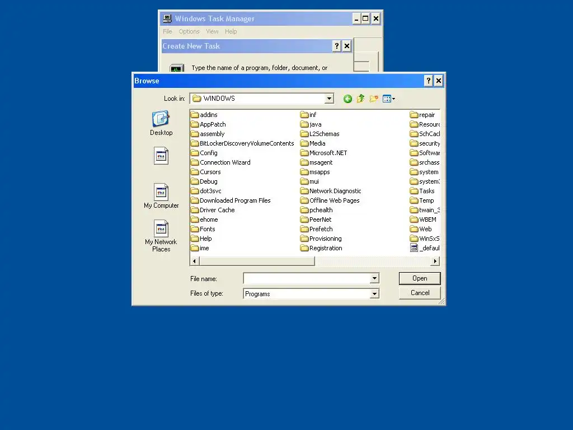Select the _default file icon
This screenshot has height=430, width=573.
coord(414,248)
